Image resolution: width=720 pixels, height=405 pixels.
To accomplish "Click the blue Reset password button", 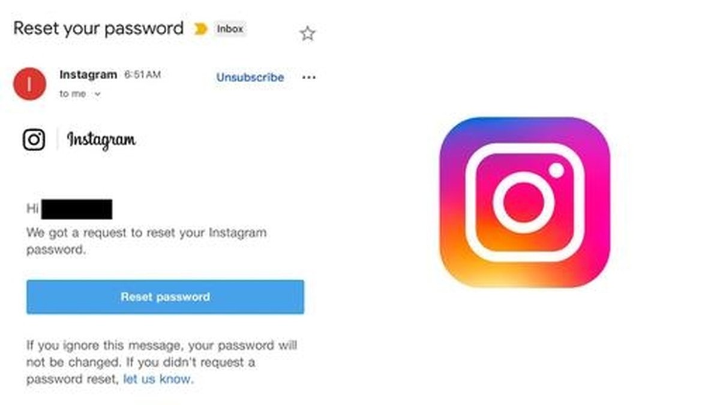I will [165, 296].
